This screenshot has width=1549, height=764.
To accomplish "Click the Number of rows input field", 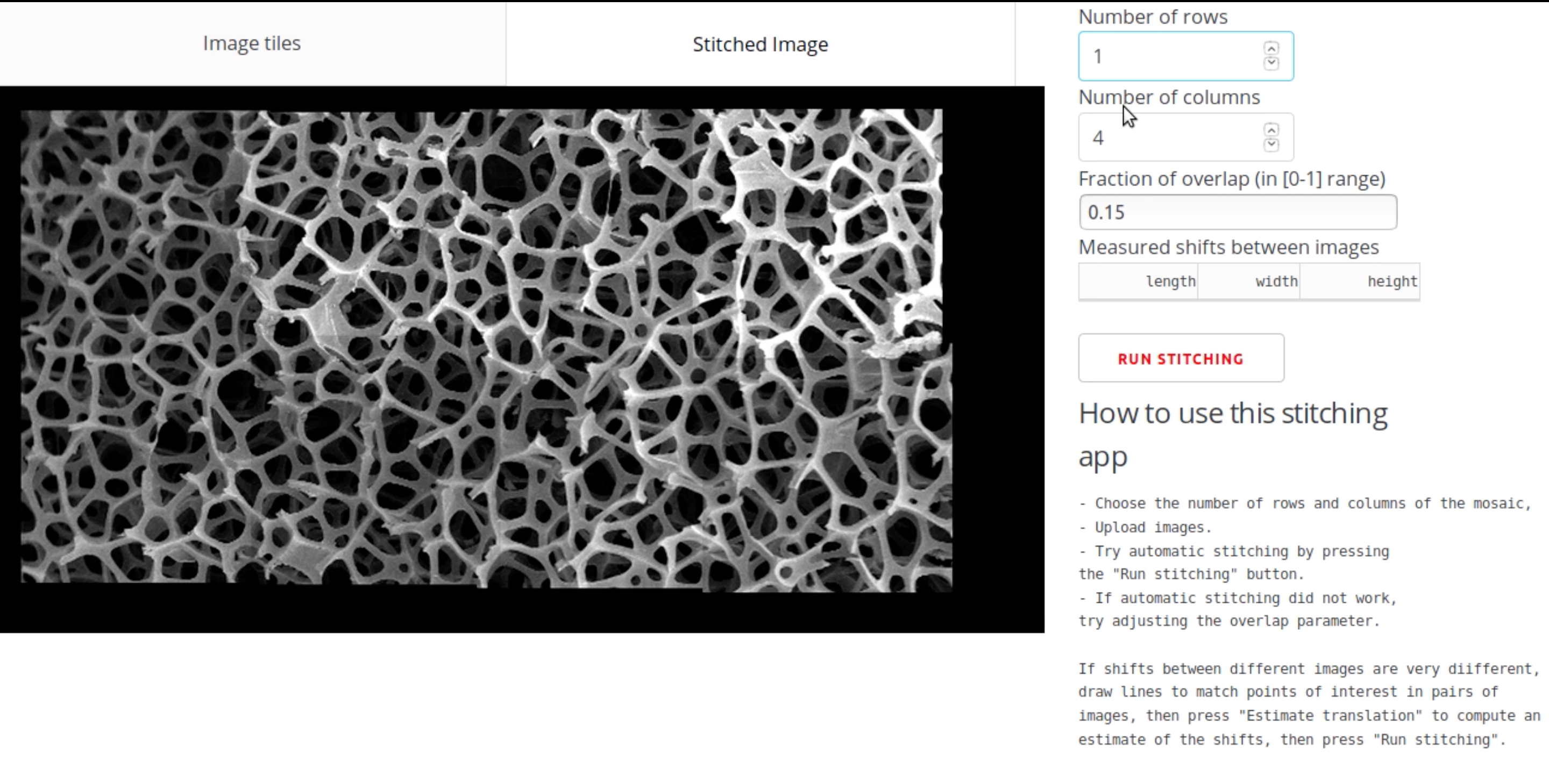I will click(x=1185, y=56).
